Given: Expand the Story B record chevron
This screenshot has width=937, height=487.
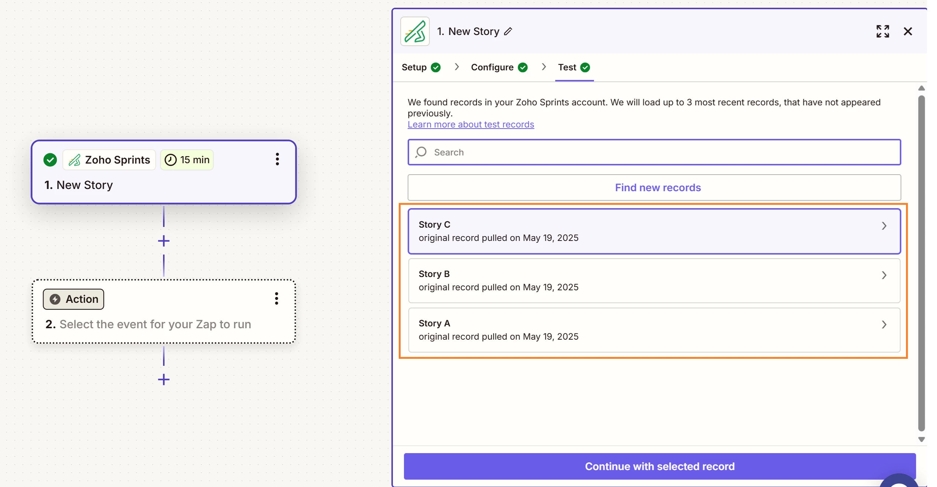Looking at the screenshot, I should [884, 275].
